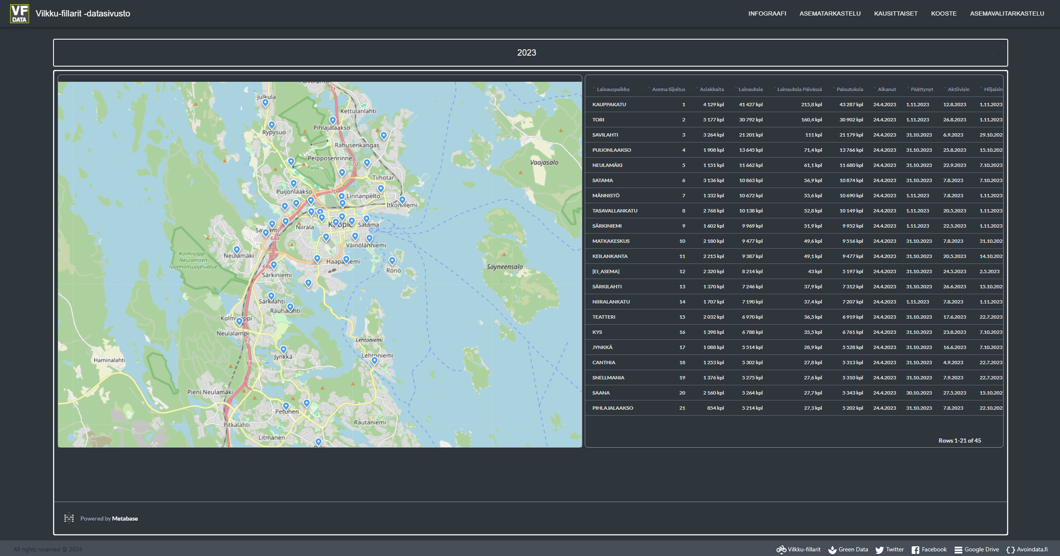Click the MÄNNISTÖ station name
Image resolution: width=1060 pixels, height=556 pixels.
click(606, 196)
